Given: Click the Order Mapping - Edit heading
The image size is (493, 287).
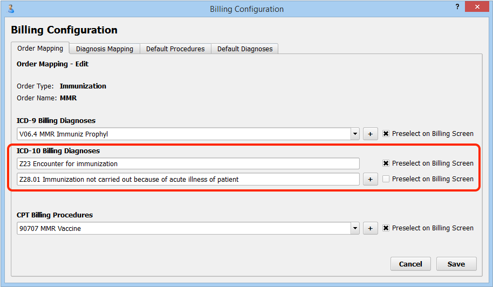Looking at the screenshot, I should (x=52, y=64).
